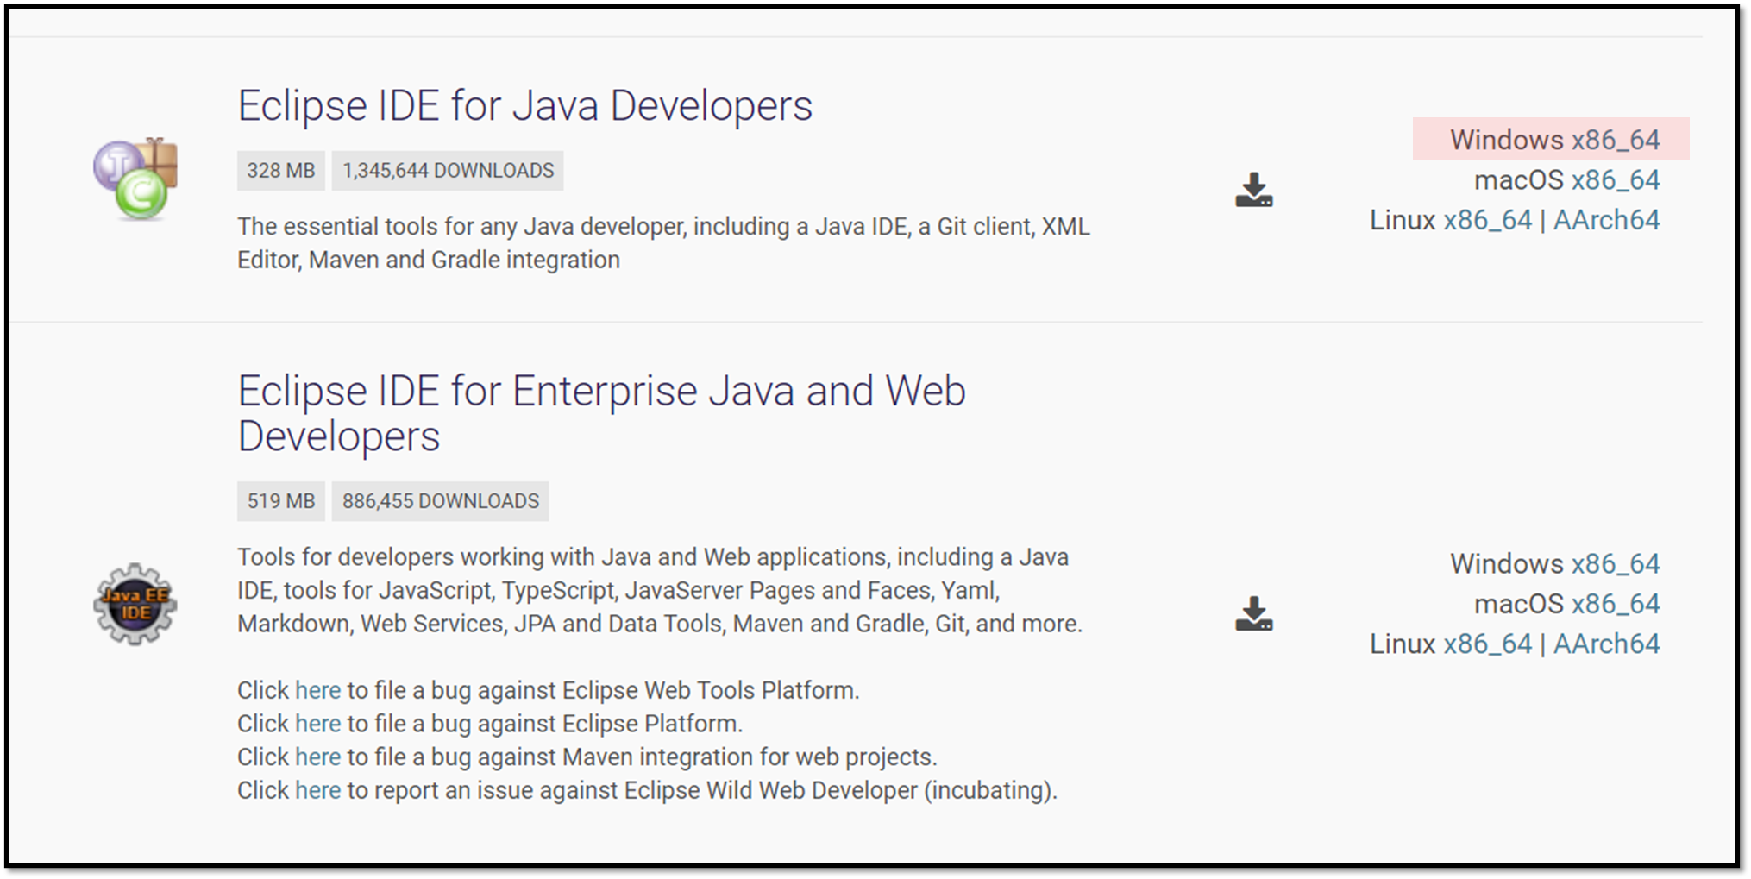
Task: Click here link for Eclipse Wild Web Developer issue
Action: coord(317,790)
